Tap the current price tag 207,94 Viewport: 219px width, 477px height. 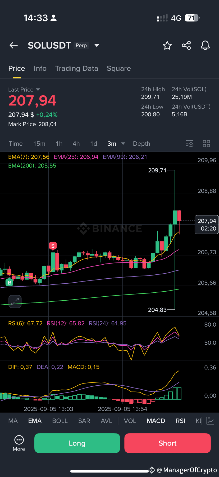[x=207, y=225]
